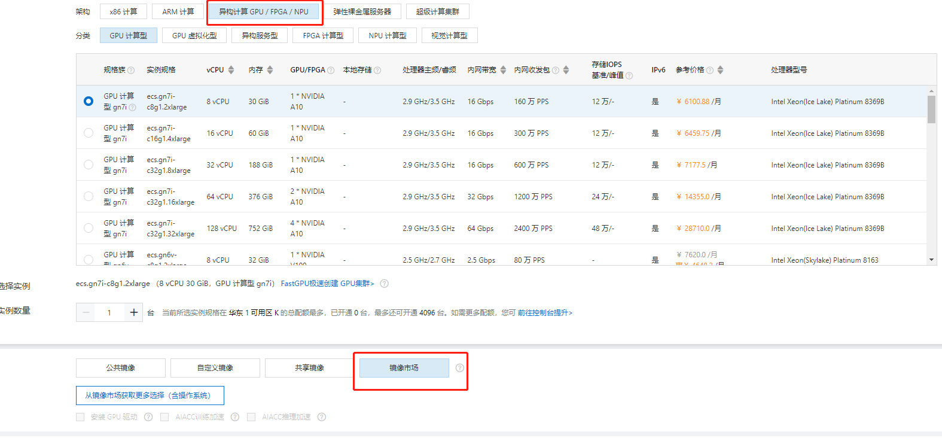Choose ARM 计算 architecture
Image resolution: width=942 pixels, height=438 pixels.
pos(178,11)
